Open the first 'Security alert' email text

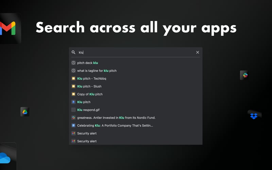point(87,133)
